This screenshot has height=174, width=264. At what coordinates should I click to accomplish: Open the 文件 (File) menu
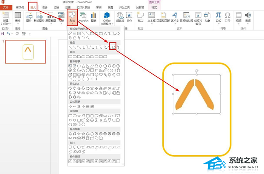click(6, 7)
